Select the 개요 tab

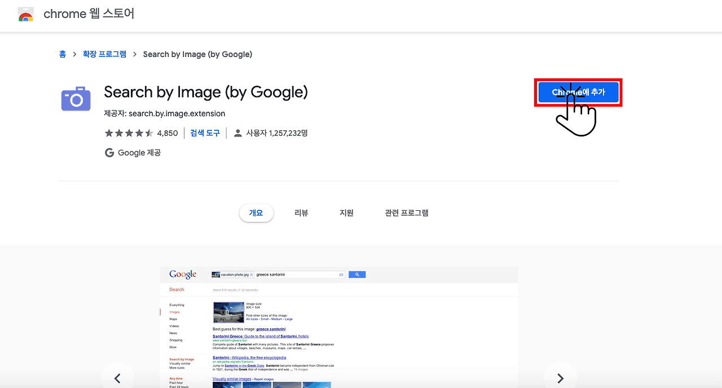[256, 213]
